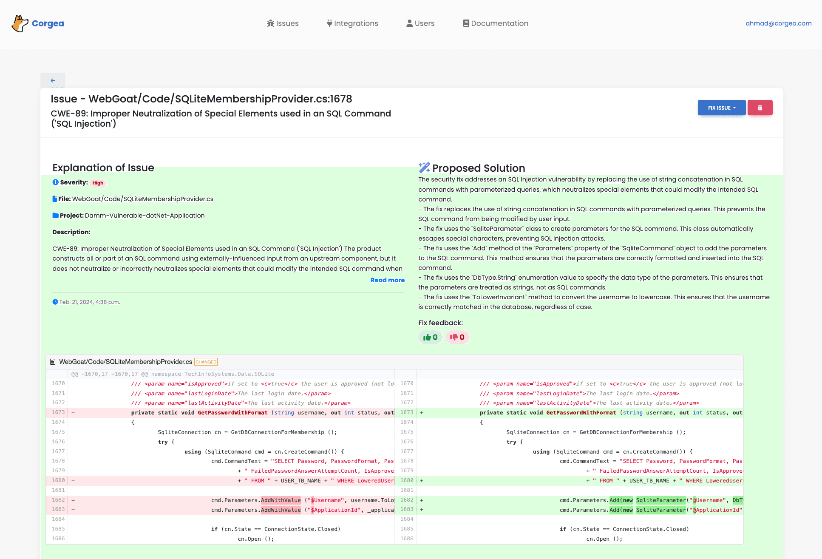Expand description with Read more
This screenshot has height=559, width=822.
pyautogui.click(x=387, y=280)
